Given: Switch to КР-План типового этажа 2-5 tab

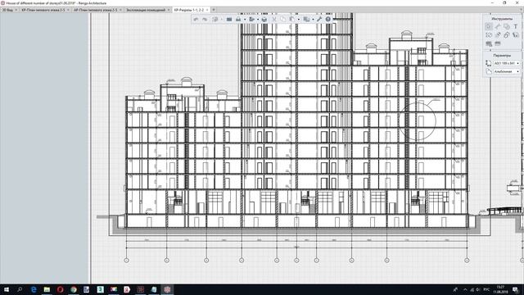Looking at the screenshot, I should tap(43, 10).
